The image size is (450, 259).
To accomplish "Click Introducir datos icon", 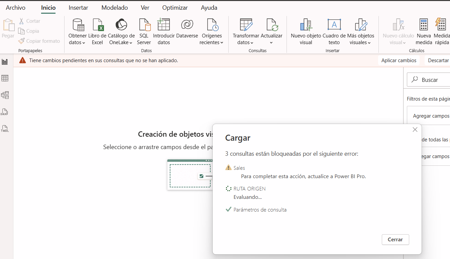I will tap(163, 32).
